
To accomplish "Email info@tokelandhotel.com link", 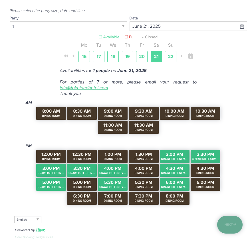I will [x=84, y=88].
